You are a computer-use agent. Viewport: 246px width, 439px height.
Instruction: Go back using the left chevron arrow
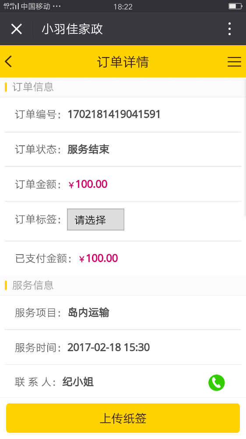[9, 61]
